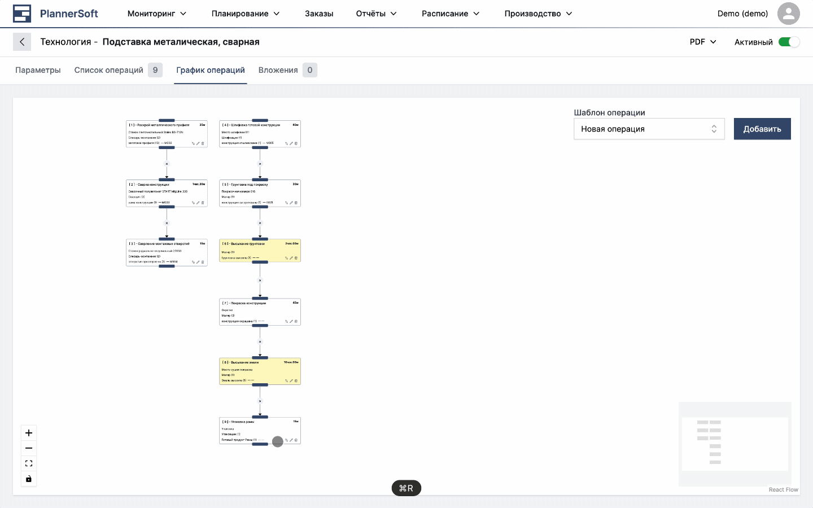This screenshot has width=813, height=508.
Task: Toggle the Активный switch
Action: [789, 42]
